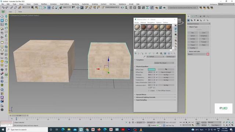The image size is (235, 132).
Task: Click the Sphere primitive button
Action: [x=192, y=36]
